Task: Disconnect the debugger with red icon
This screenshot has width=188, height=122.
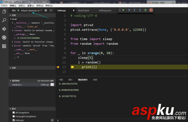Action: tap(151, 10)
